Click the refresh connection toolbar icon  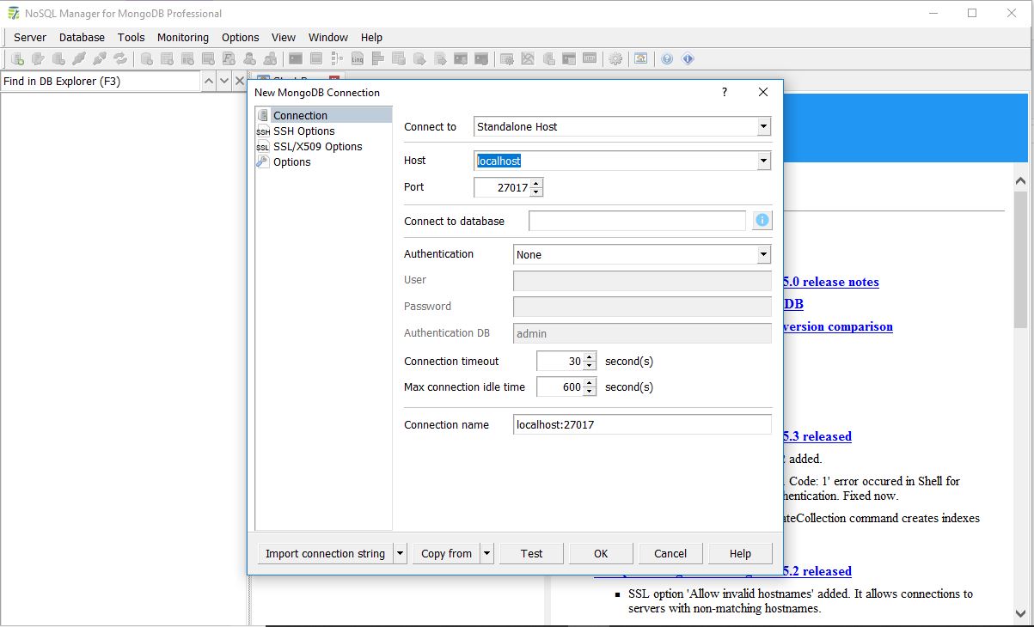click(119, 58)
